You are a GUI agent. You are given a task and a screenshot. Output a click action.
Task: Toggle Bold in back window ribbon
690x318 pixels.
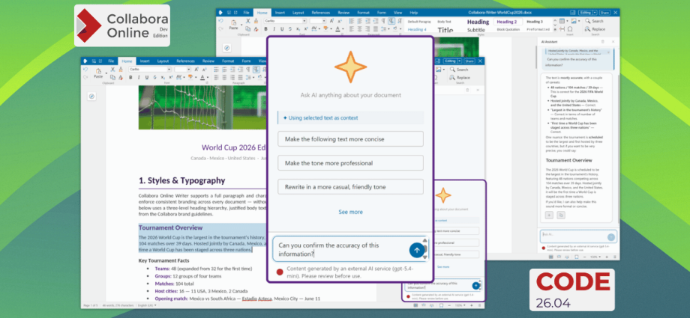pyautogui.click(x=265, y=29)
